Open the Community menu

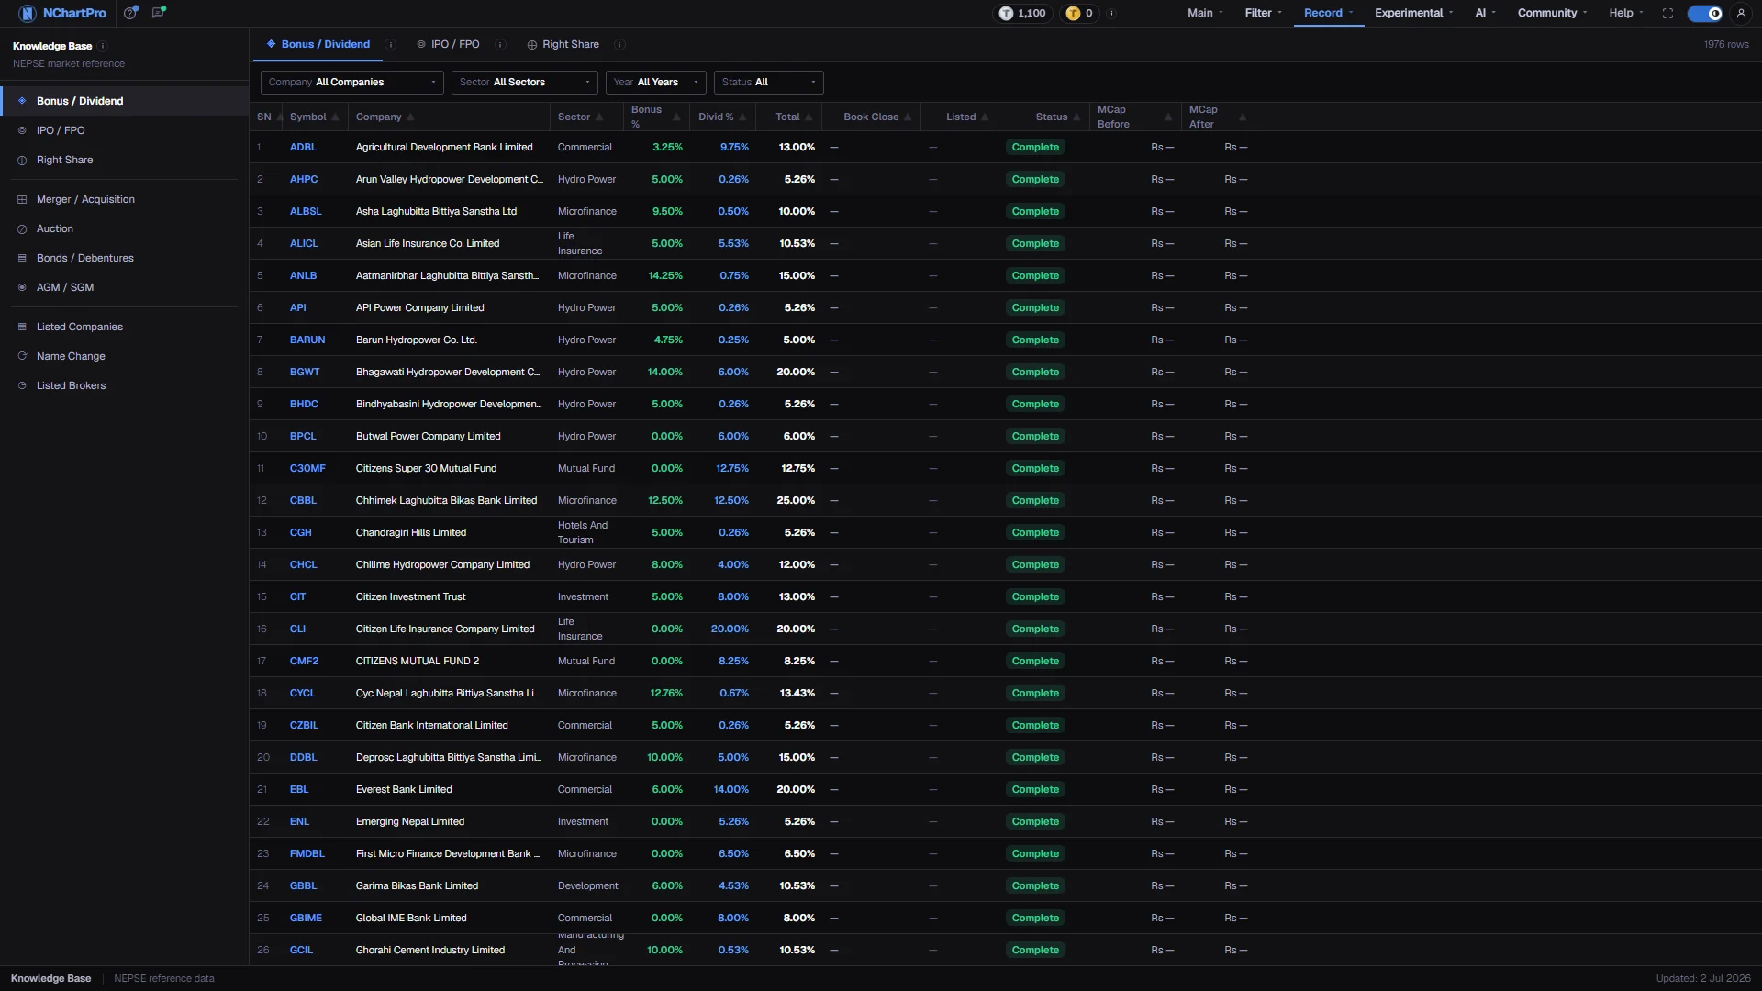[1552, 13]
